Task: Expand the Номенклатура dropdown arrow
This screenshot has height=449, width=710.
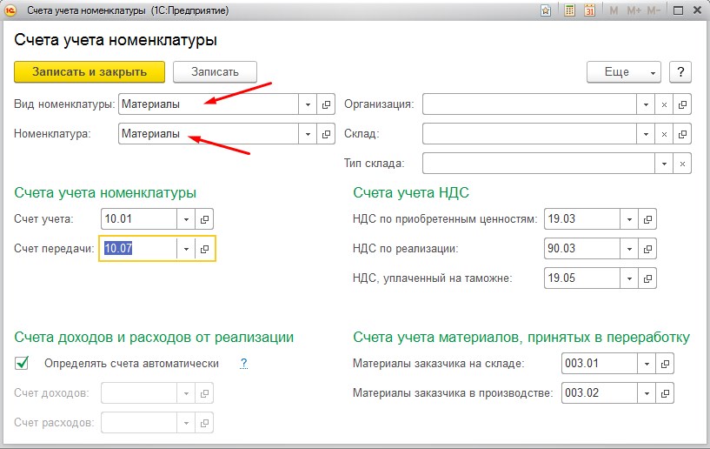Action: [x=308, y=134]
